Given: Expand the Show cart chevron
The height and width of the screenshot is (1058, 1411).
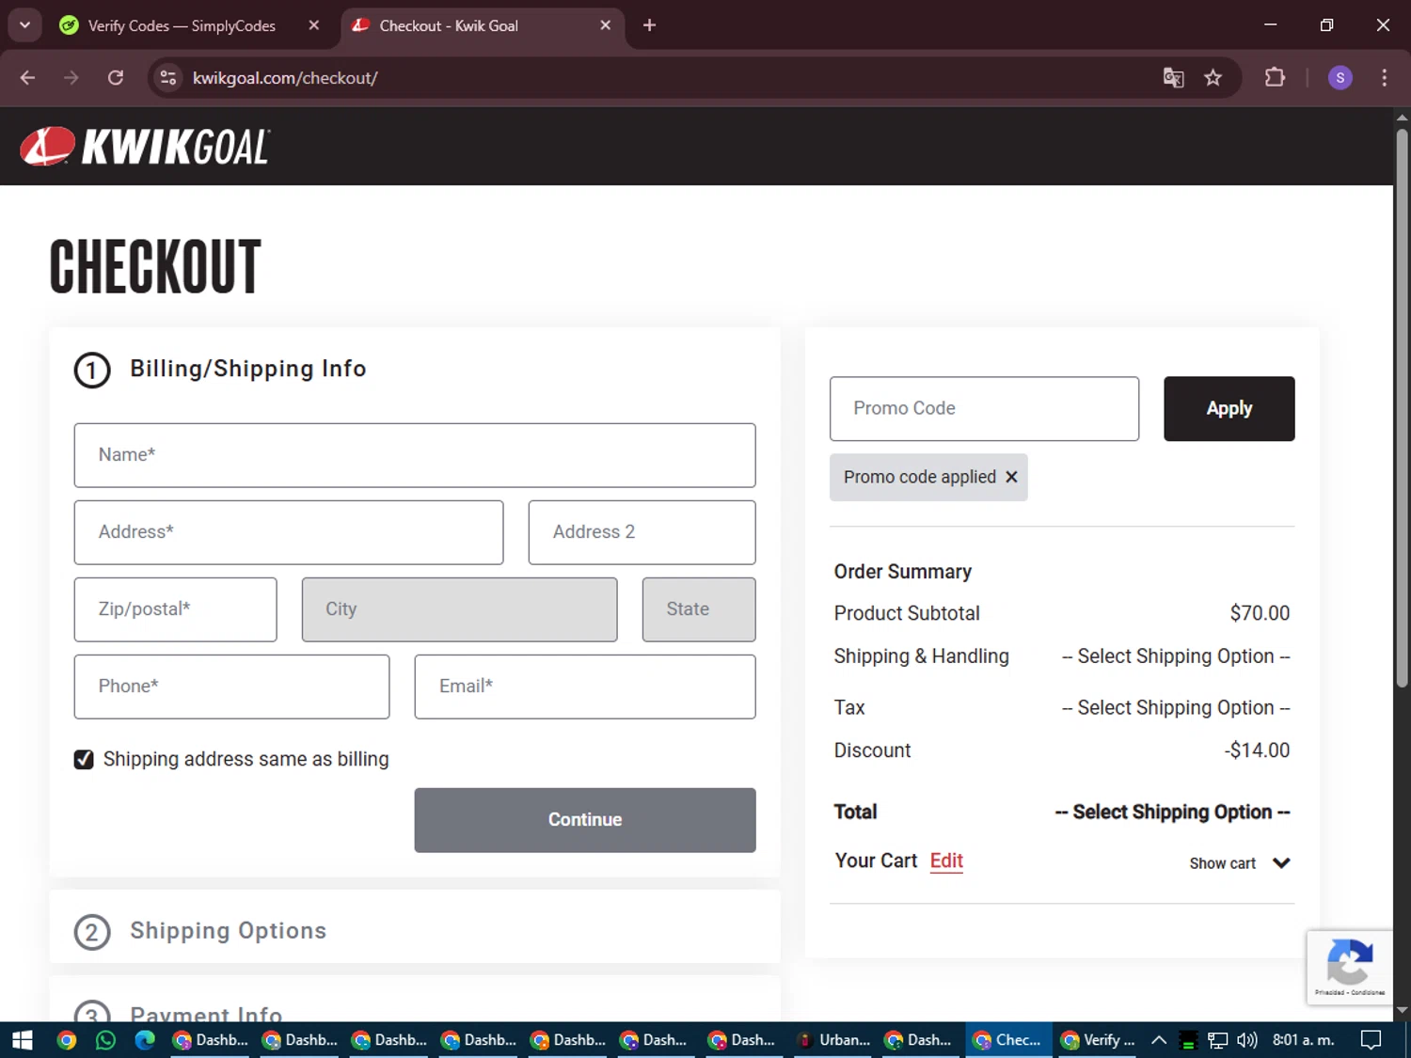Looking at the screenshot, I should pos(1281,862).
